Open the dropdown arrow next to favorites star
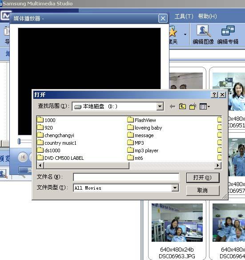 coord(185,34)
